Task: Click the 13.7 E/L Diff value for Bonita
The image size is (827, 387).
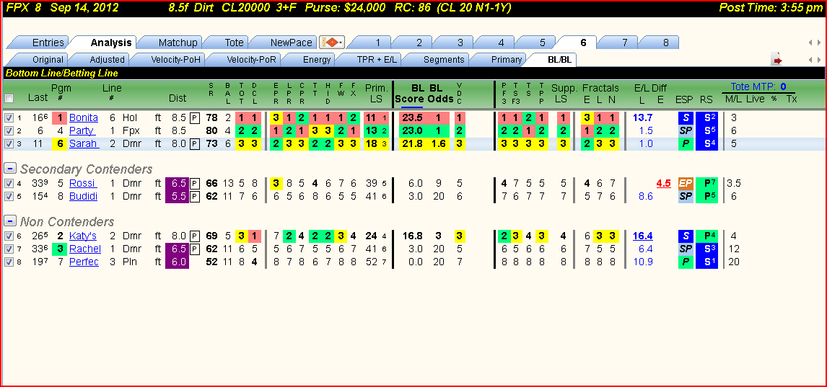Action: coord(643,118)
